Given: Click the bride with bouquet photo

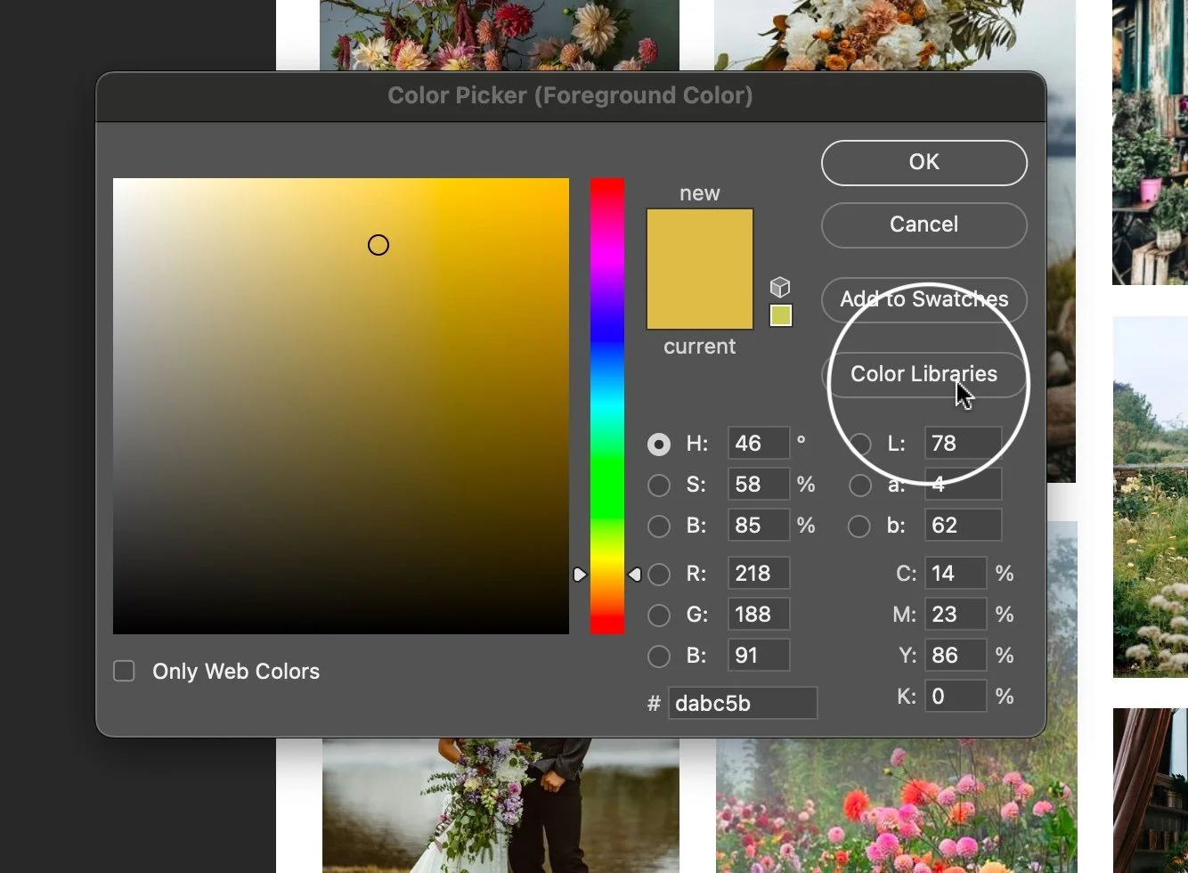Looking at the screenshot, I should 500,805.
